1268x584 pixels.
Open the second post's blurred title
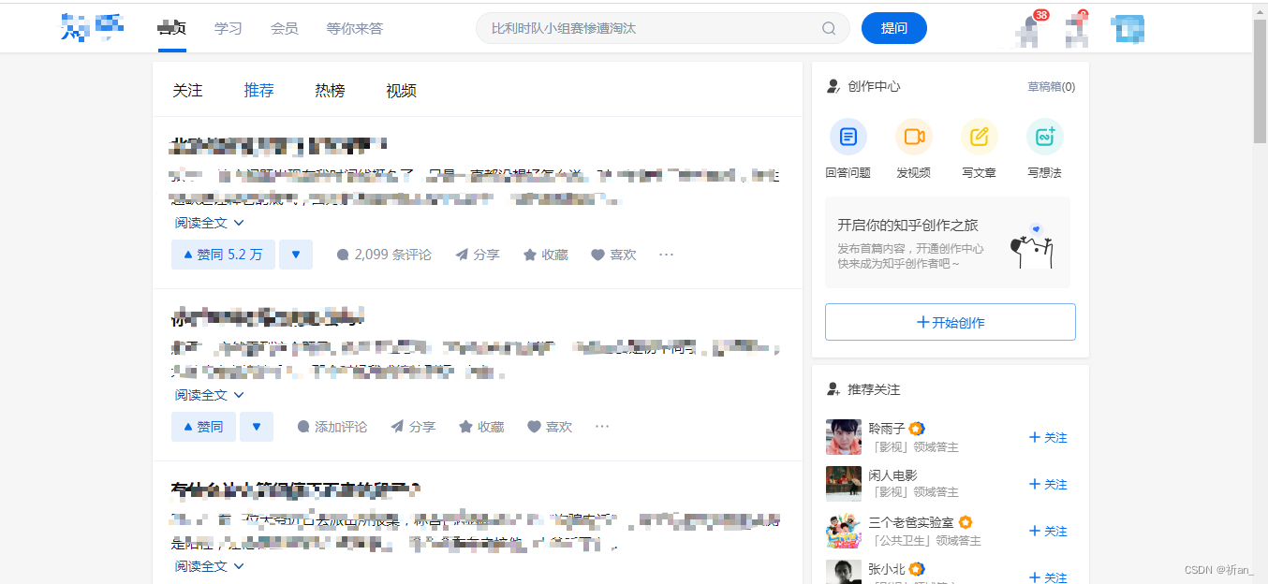tap(267, 317)
